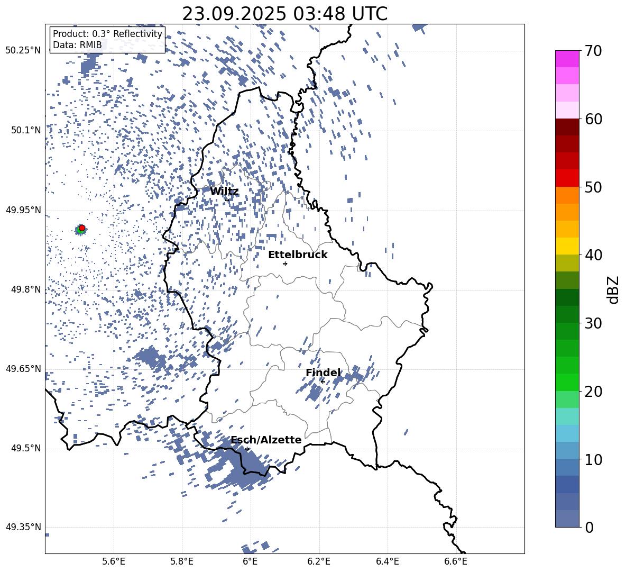
Task: Click the 5.6°E longitude label
Action: [x=114, y=562]
